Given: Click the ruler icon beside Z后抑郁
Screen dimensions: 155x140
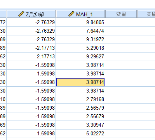Looking at the screenshot, I should tap(21, 14).
